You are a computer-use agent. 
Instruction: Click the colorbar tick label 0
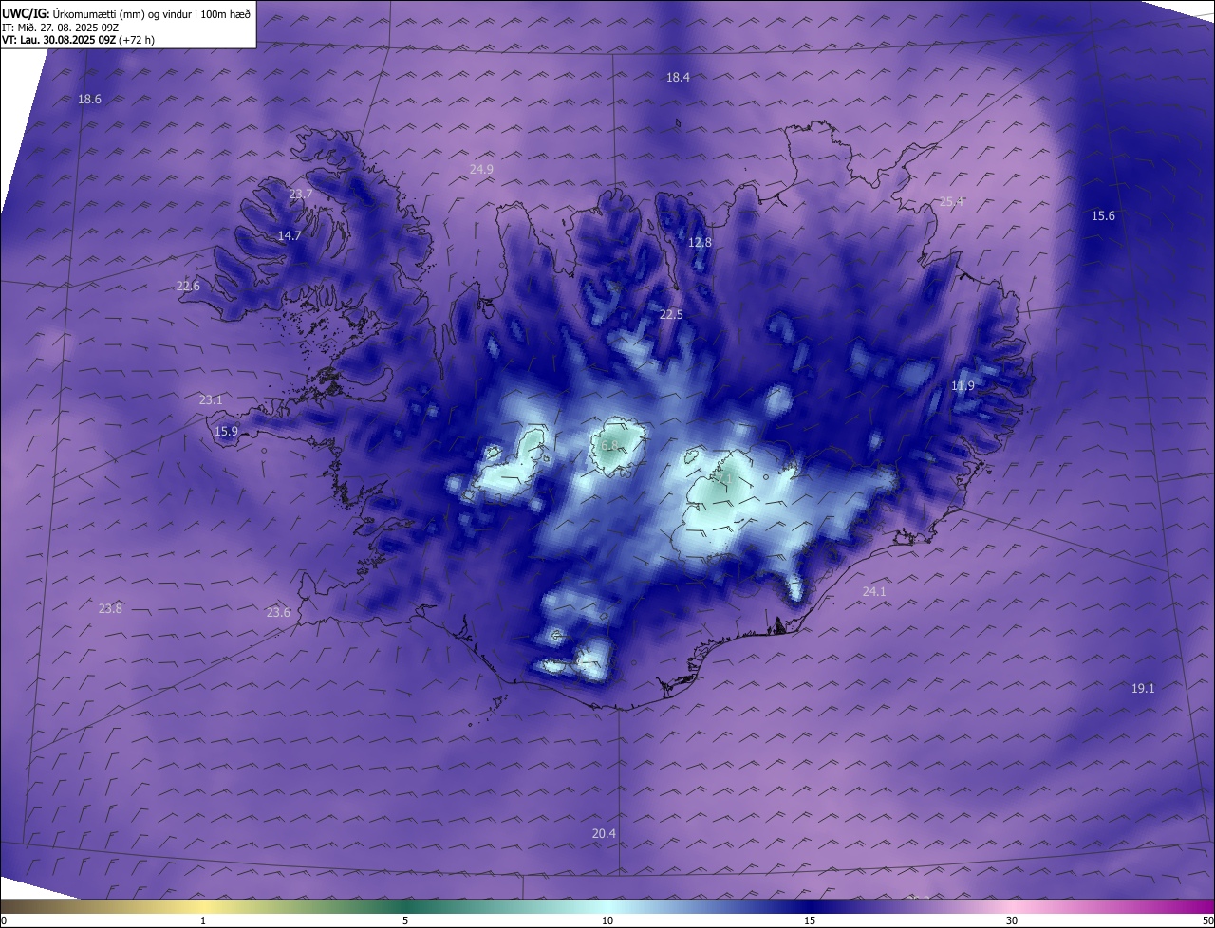click(x=3, y=921)
